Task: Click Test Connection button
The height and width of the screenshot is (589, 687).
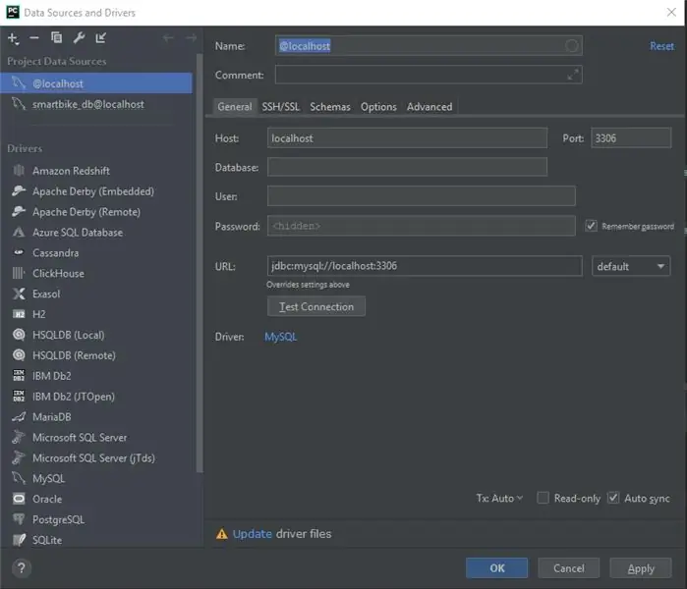Action: click(316, 306)
